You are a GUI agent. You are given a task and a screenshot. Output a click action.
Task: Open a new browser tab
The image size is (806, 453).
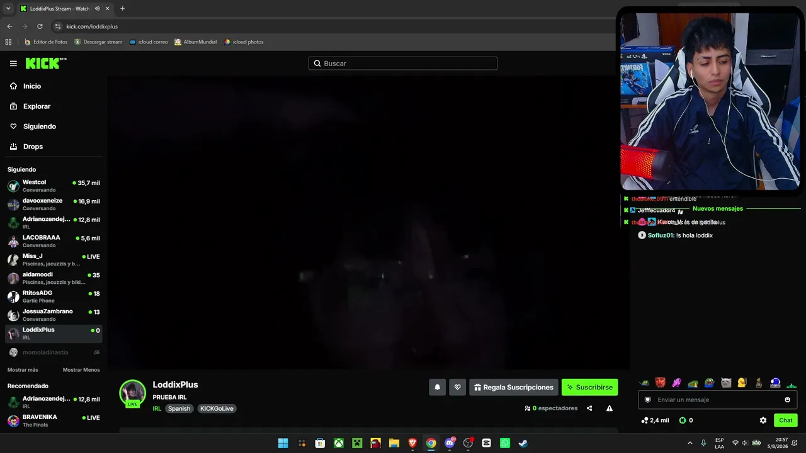[x=122, y=9]
